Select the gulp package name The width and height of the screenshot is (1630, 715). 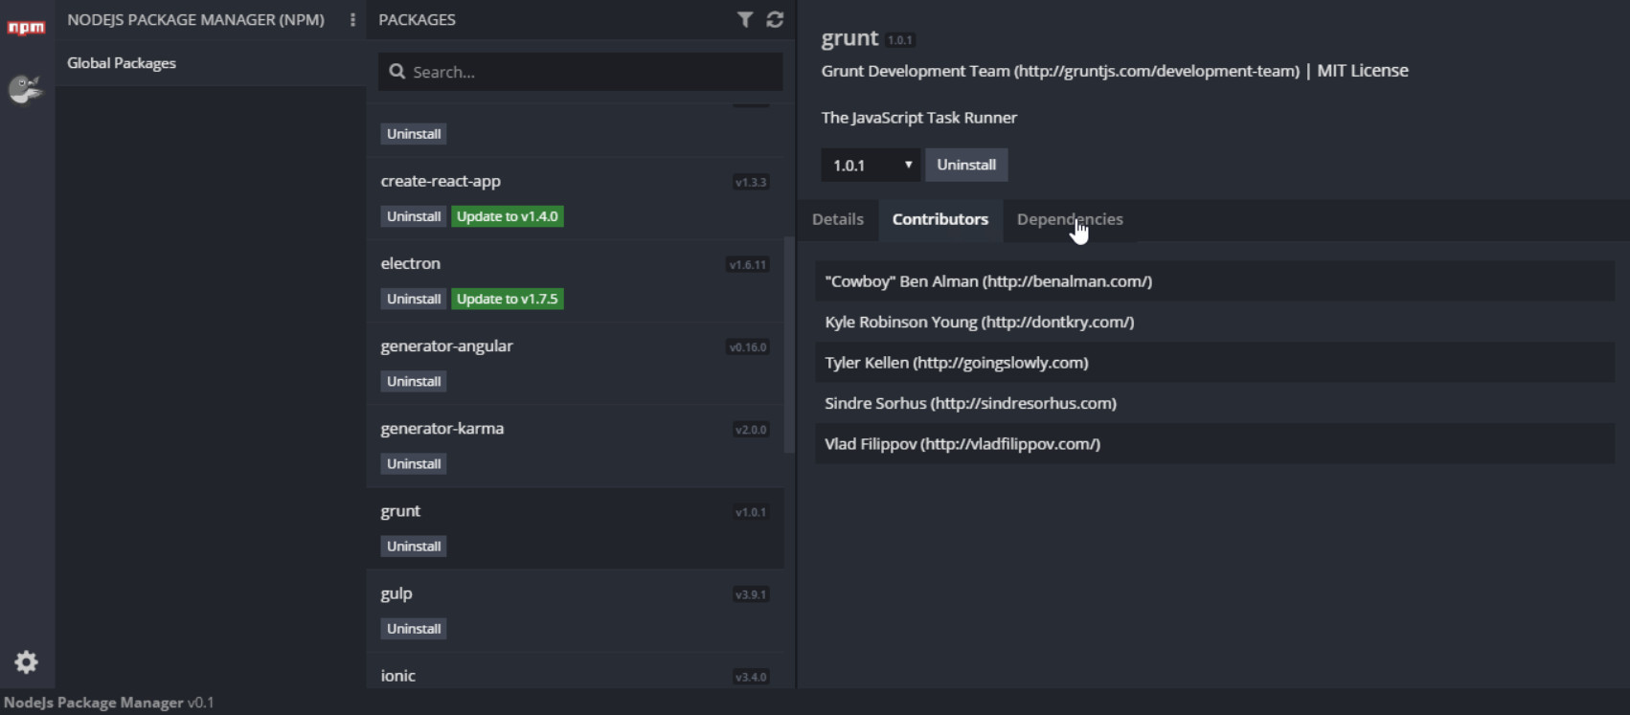coord(396,593)
